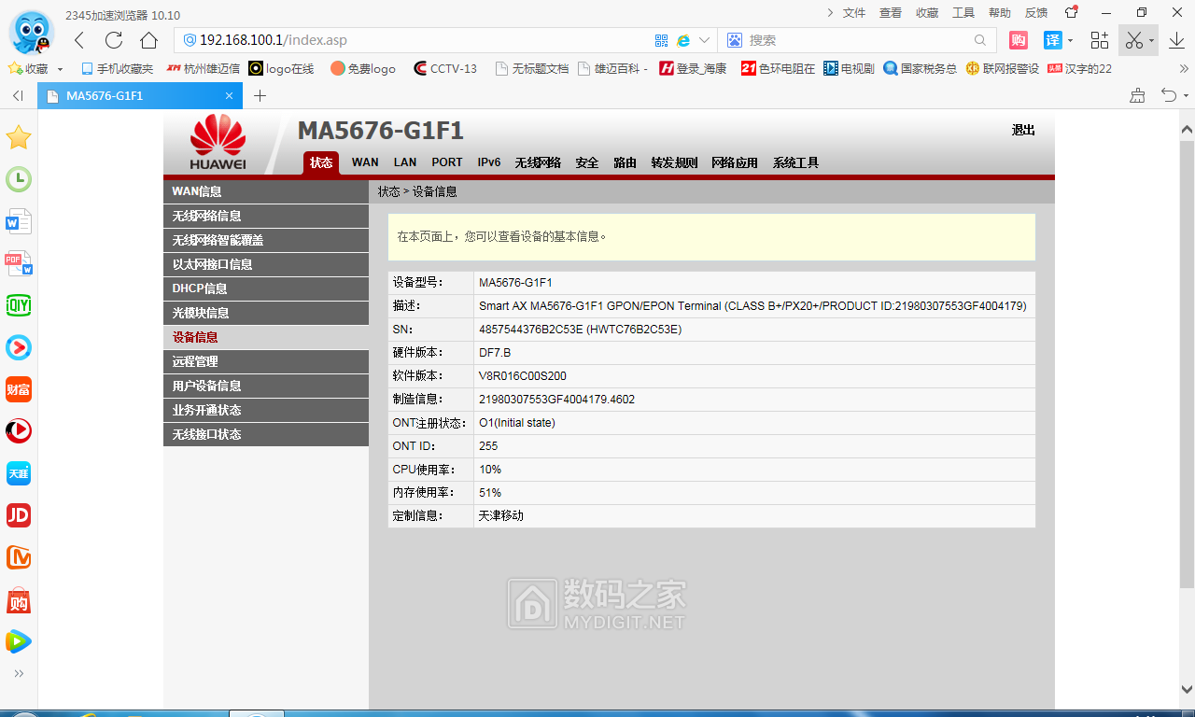Click the address bar showing 192.168.100.1
Viewport: 1195px width, 717px height.
[415, 40]
